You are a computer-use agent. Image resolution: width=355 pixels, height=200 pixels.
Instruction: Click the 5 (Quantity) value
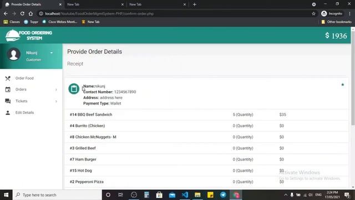[243, 114]
